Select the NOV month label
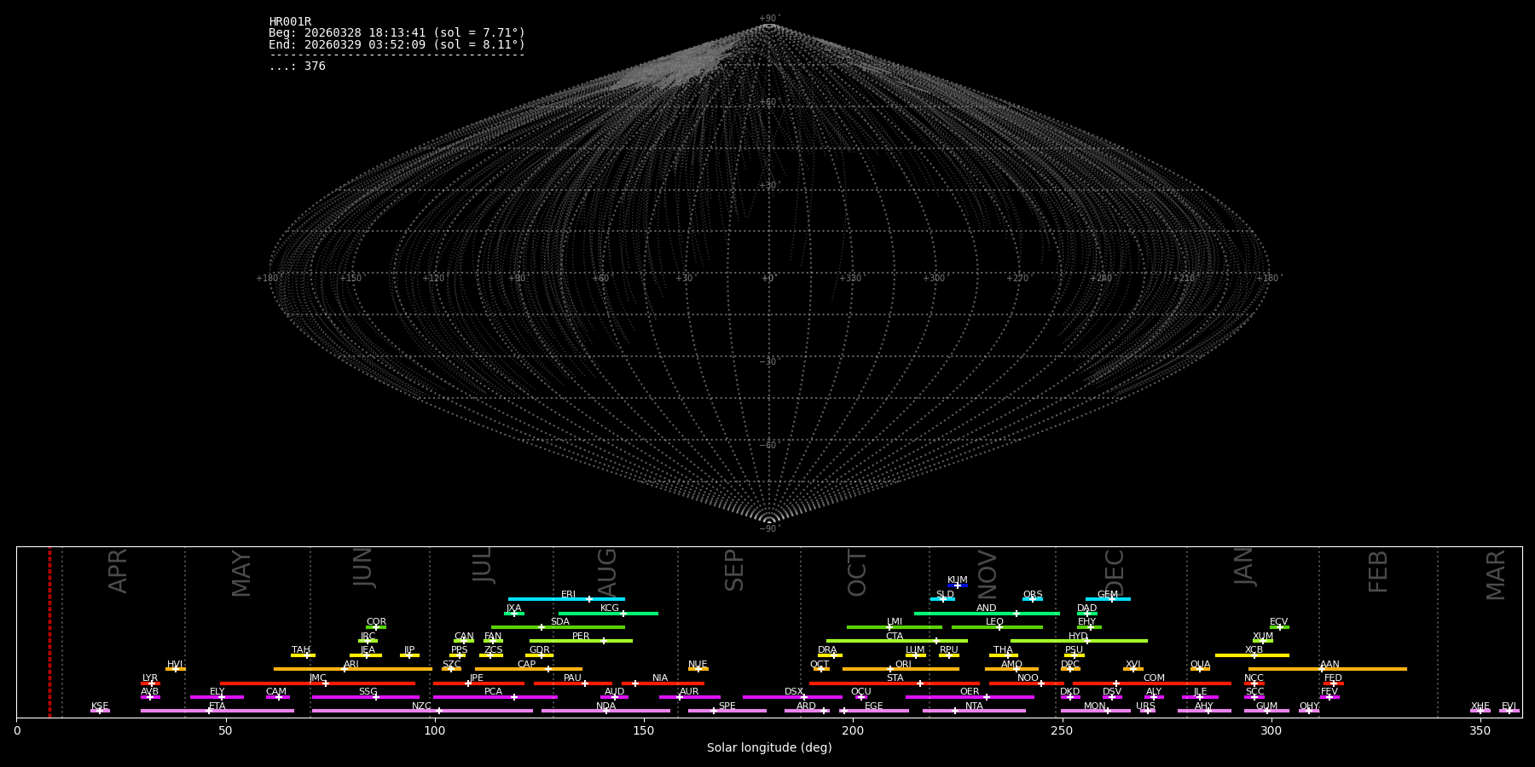This screenshot has width=1535, height=767. click(987, 574)
